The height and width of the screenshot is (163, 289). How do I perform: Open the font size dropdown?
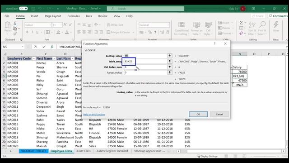point(61,25)
